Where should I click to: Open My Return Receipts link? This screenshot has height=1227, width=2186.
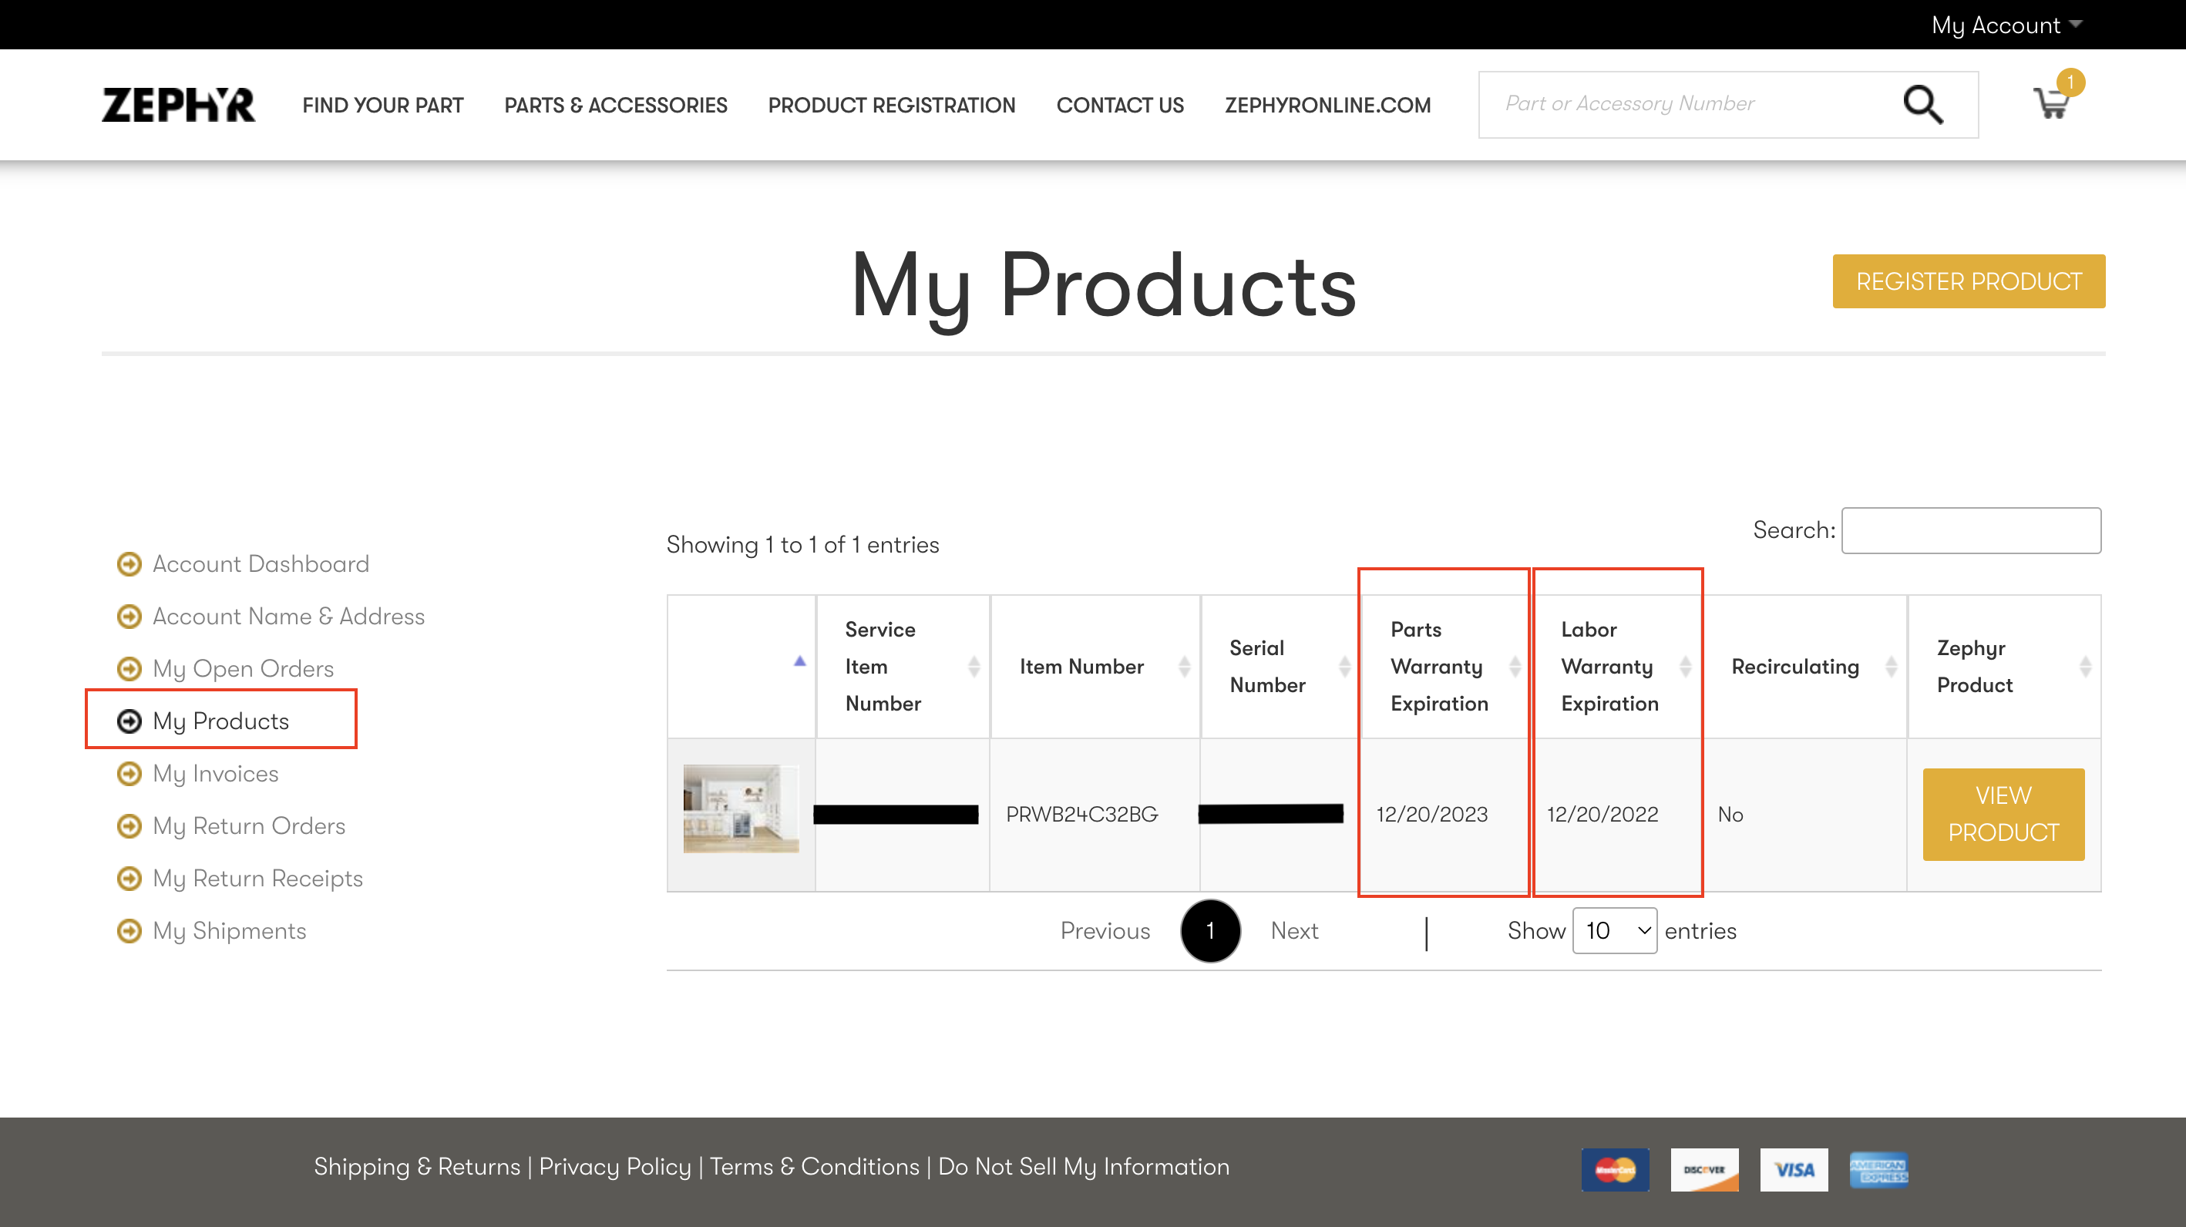(257, 879)
